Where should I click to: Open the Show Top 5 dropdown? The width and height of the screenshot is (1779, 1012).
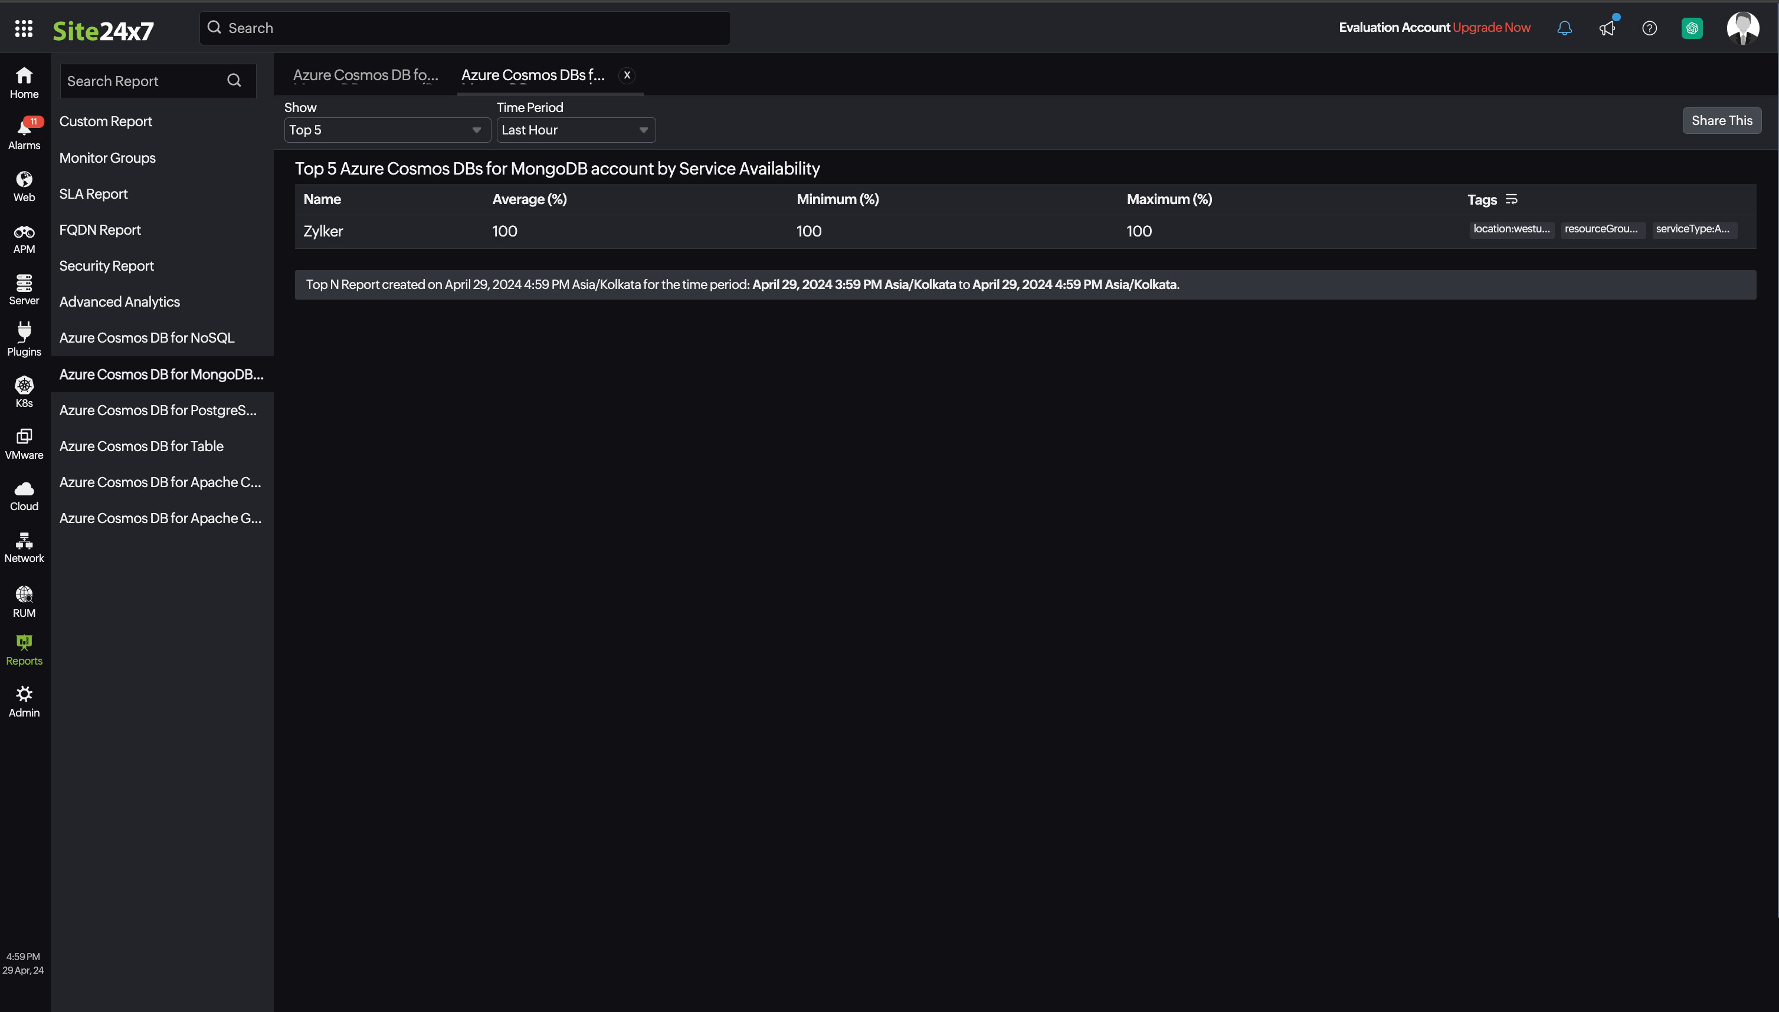tap(386, 129)
